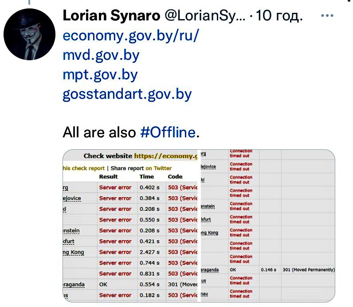Open the tweet's "10 год." timestamp
The width and height of the screenshot is (353, 307).
coord(279,16)
